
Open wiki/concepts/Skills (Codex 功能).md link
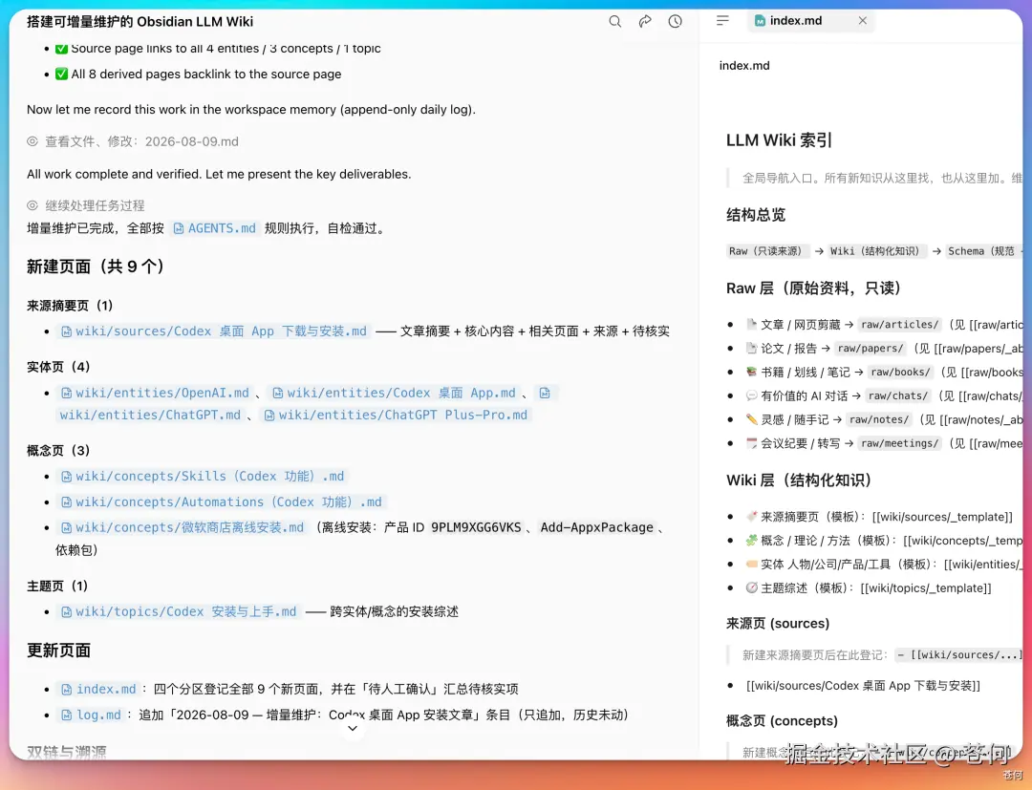tap(203, 476)
